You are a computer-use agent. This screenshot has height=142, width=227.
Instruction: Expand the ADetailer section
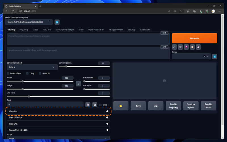coord(58,111)
